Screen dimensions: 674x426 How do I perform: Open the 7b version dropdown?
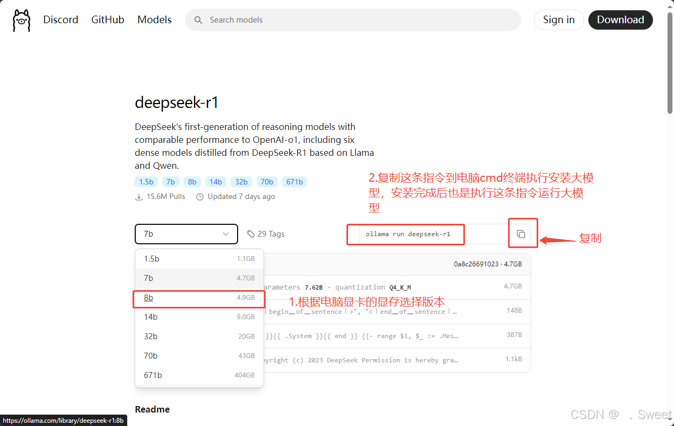click(x=186, y=234)
